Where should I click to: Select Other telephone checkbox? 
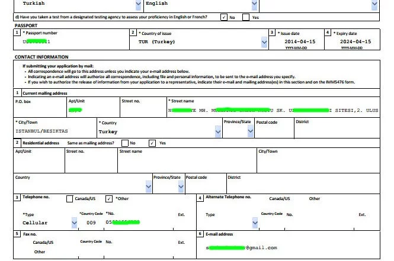(x=109, y=199)
